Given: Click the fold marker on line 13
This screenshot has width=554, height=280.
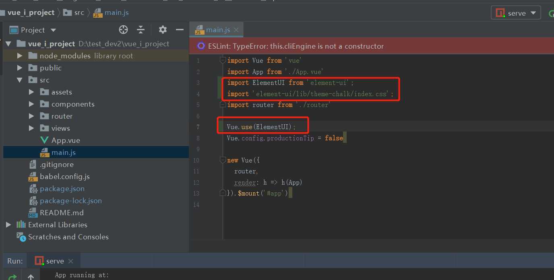Looking at the screenshot, I should click(x=223, y=193).
